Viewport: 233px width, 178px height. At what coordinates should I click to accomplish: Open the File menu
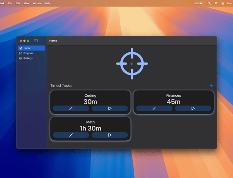coord(10,3)
